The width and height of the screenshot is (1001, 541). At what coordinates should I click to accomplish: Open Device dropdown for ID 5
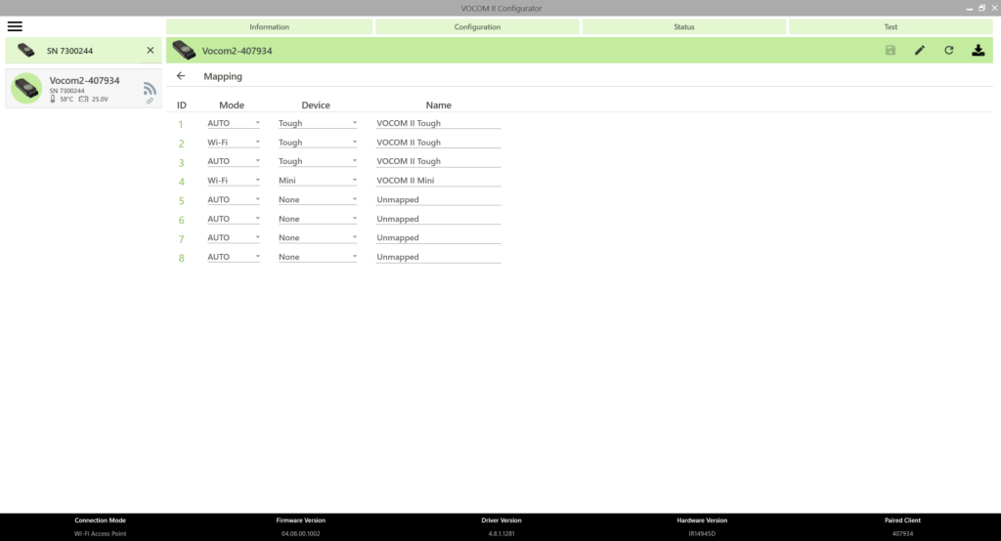[x=318, y=199]
